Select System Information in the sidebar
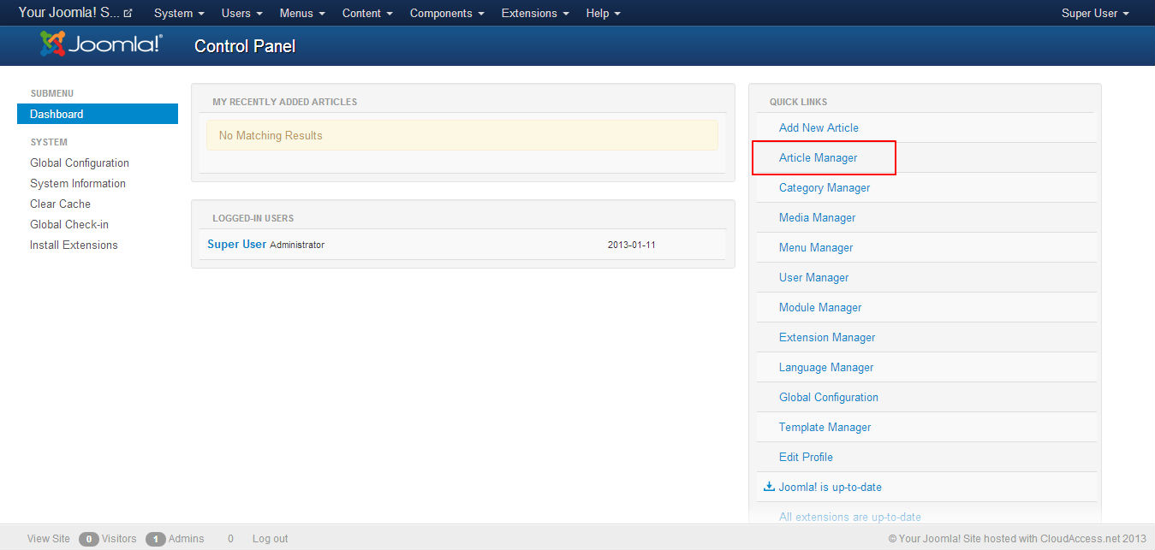1155x550 pixels. point(78,183)
